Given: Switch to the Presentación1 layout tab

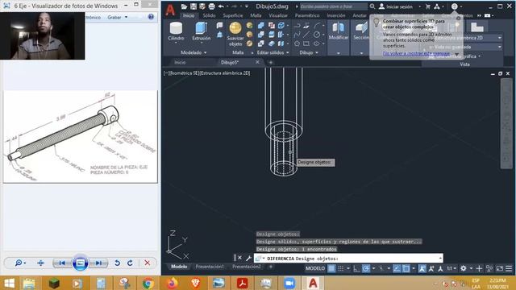Looking at the screenshot, I should (210, 267).
